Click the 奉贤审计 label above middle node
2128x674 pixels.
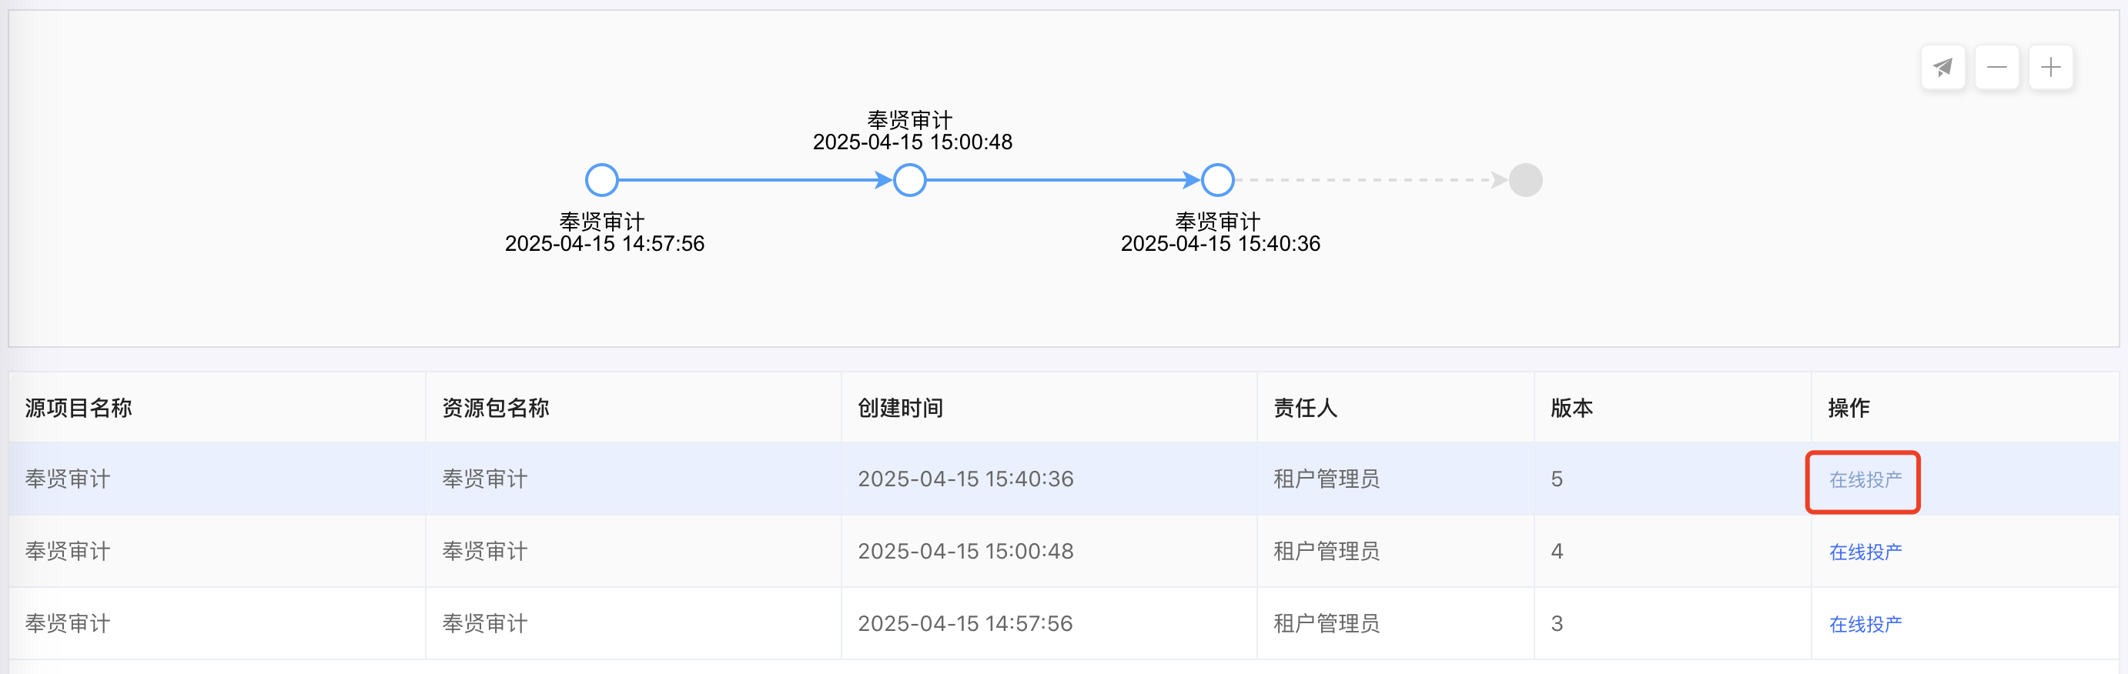coord(909,120)
